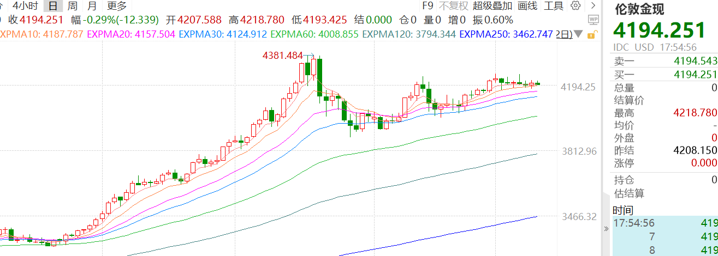Click the EXPMA120: 3794.344 indicator label
Viewport: 718px width, 256px height.
pos(409,34)
